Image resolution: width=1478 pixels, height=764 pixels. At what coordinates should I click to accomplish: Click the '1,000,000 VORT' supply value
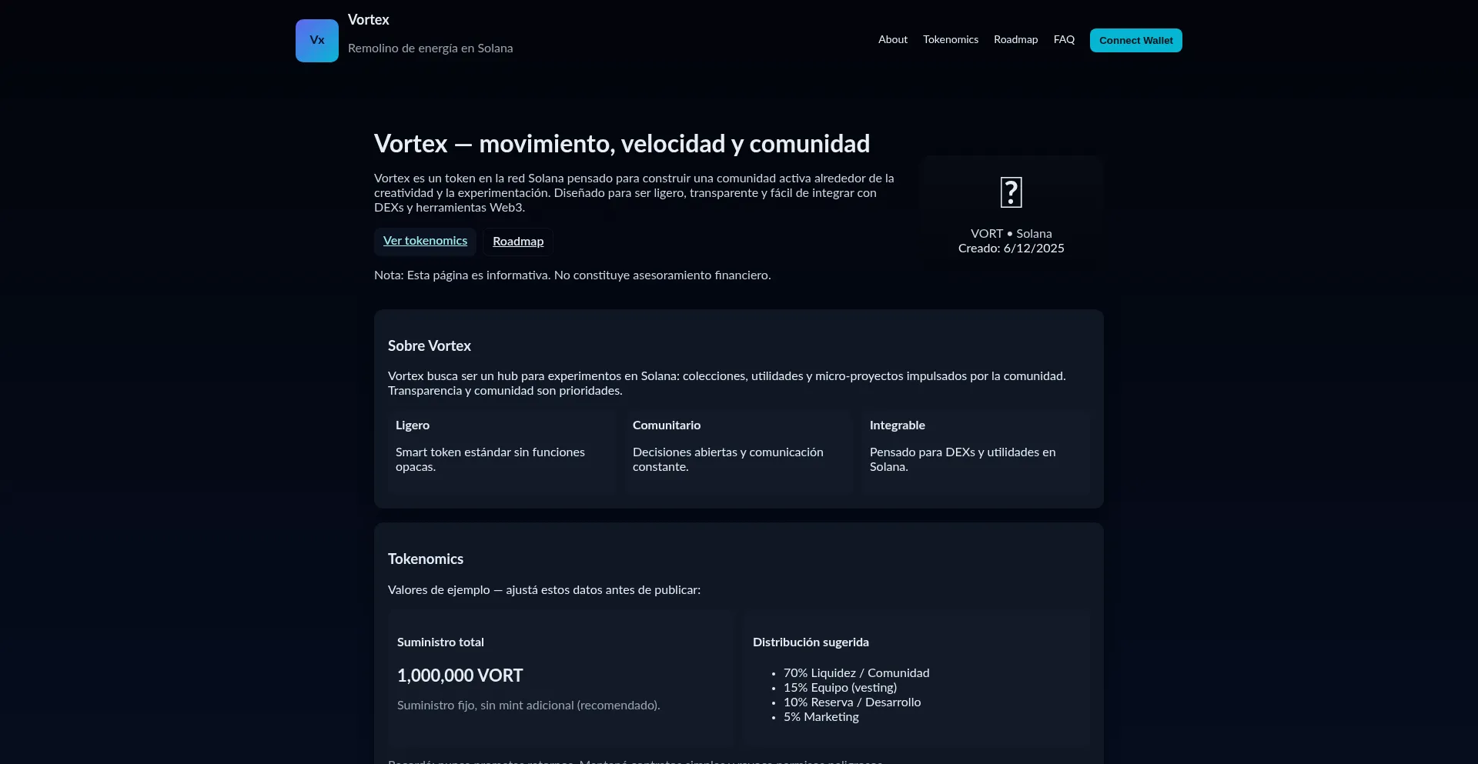point(460,676)
